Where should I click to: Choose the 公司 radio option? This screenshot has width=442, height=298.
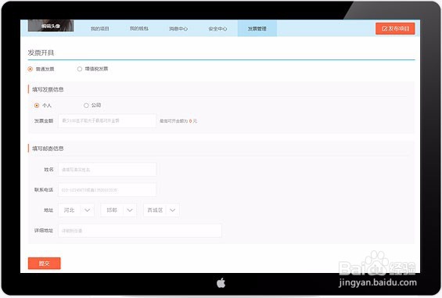click(86, 106)
